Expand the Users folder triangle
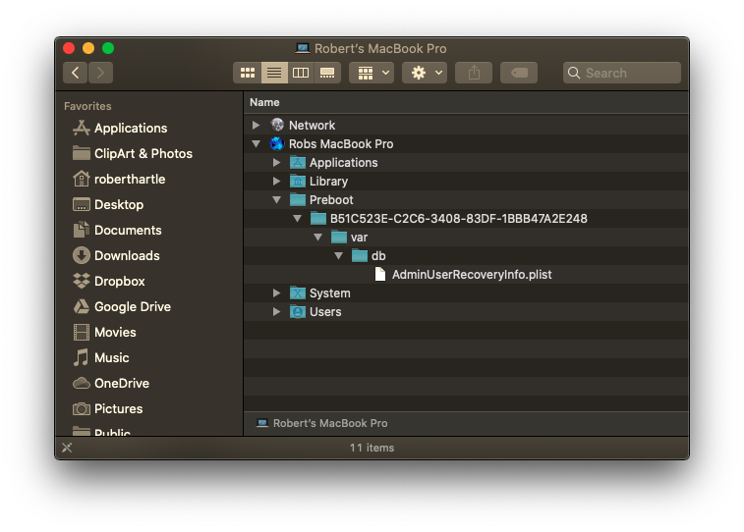The width and height of the screenshot is (744, 532). (x=276, y=312)
